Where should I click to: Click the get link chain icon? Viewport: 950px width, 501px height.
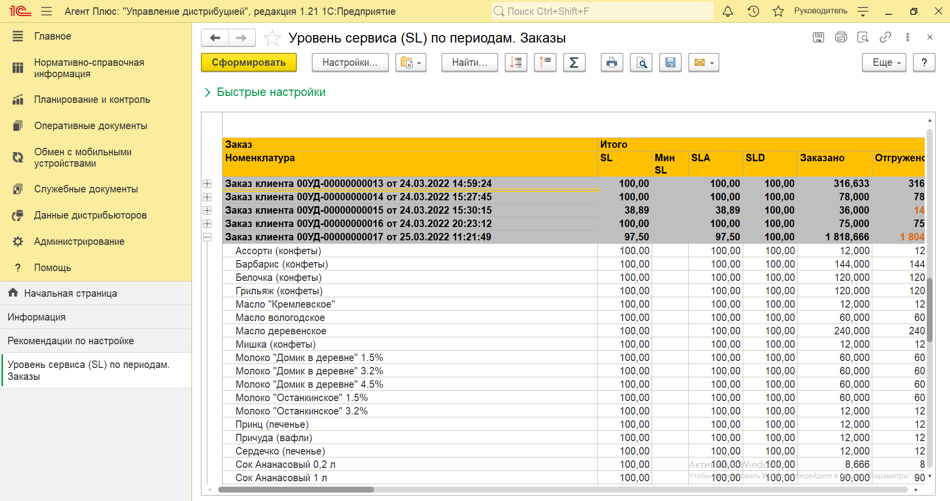885,37
